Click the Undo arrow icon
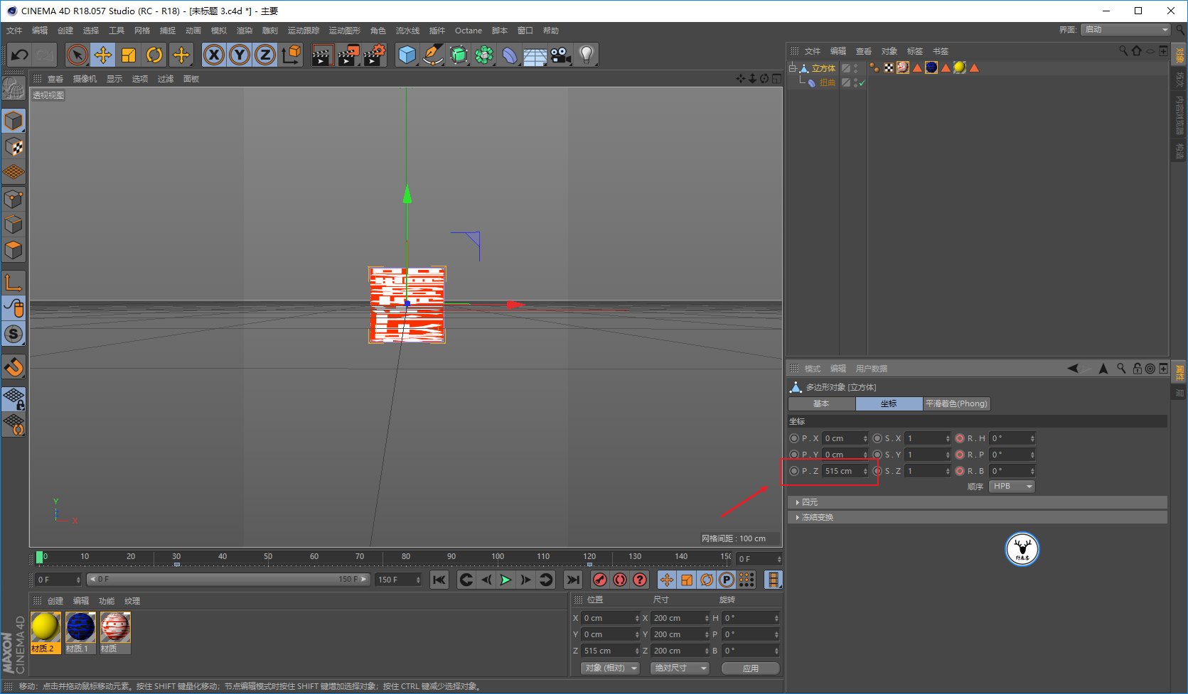 [20, 55]
